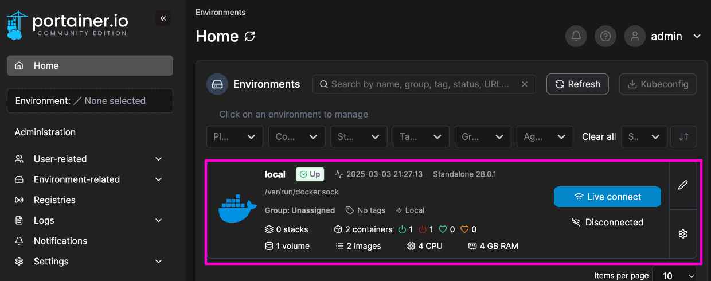Click the Environment none selected box
Screen dimensions: 711x281
90,100
